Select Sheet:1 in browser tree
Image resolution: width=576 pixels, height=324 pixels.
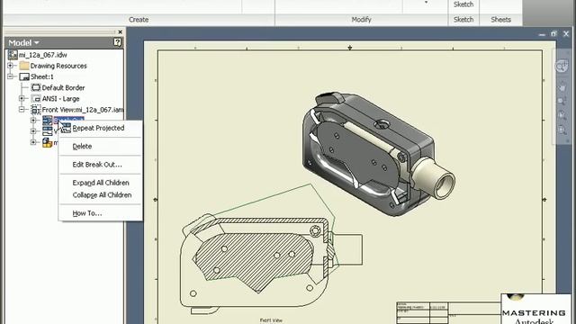[42, 76]
